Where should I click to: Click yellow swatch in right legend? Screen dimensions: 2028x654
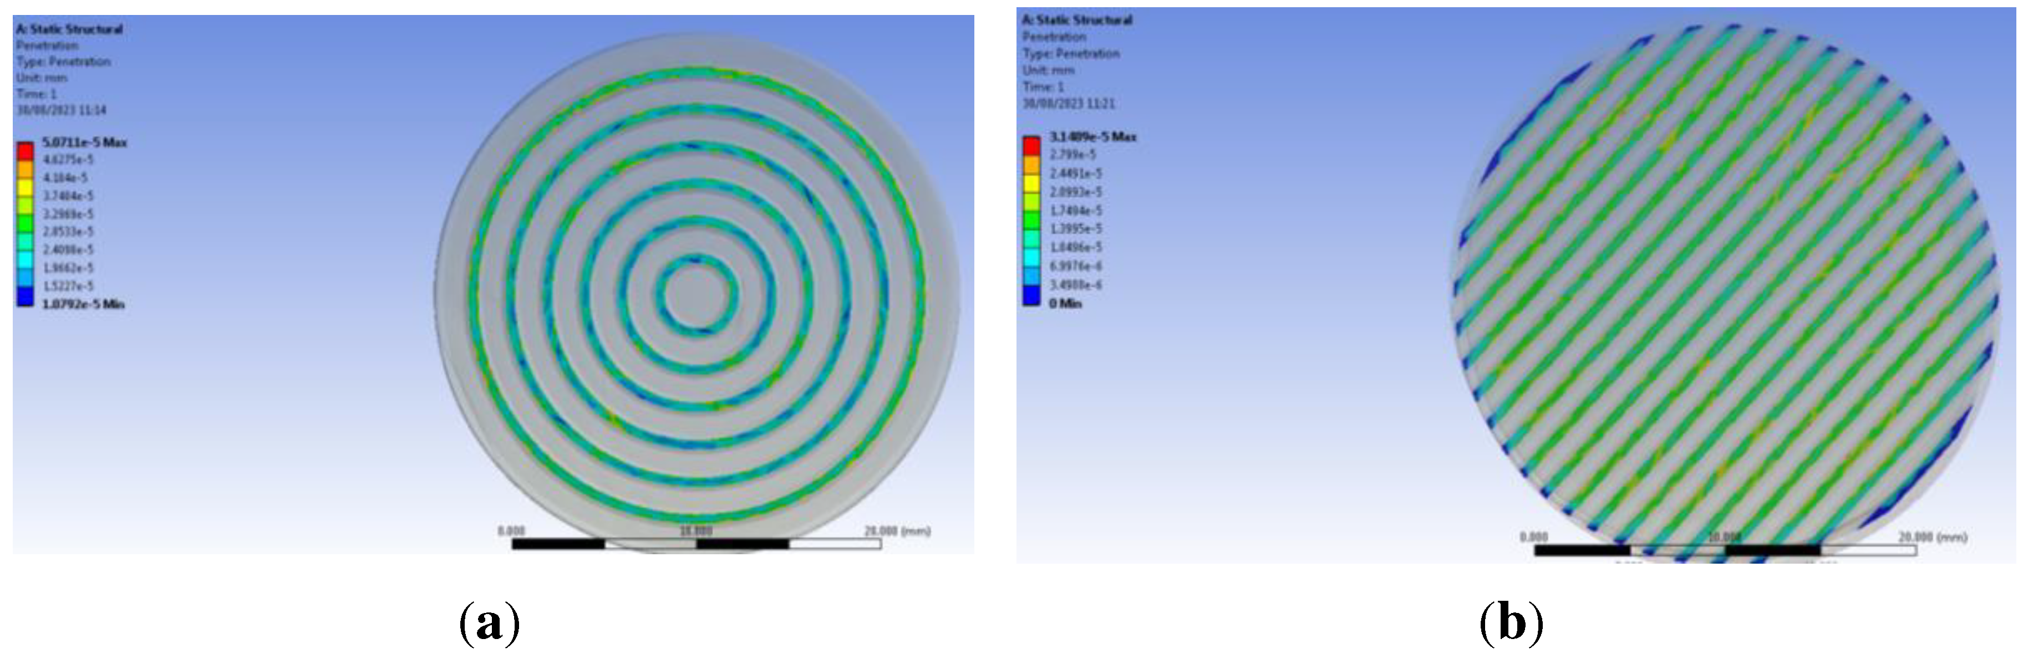(1031, 183)
